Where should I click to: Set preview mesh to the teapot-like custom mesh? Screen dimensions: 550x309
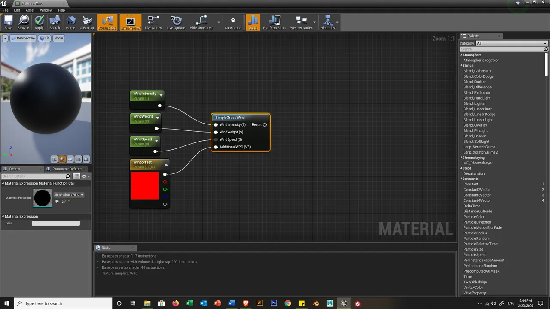pyautogui.click(x=86, y=159)
